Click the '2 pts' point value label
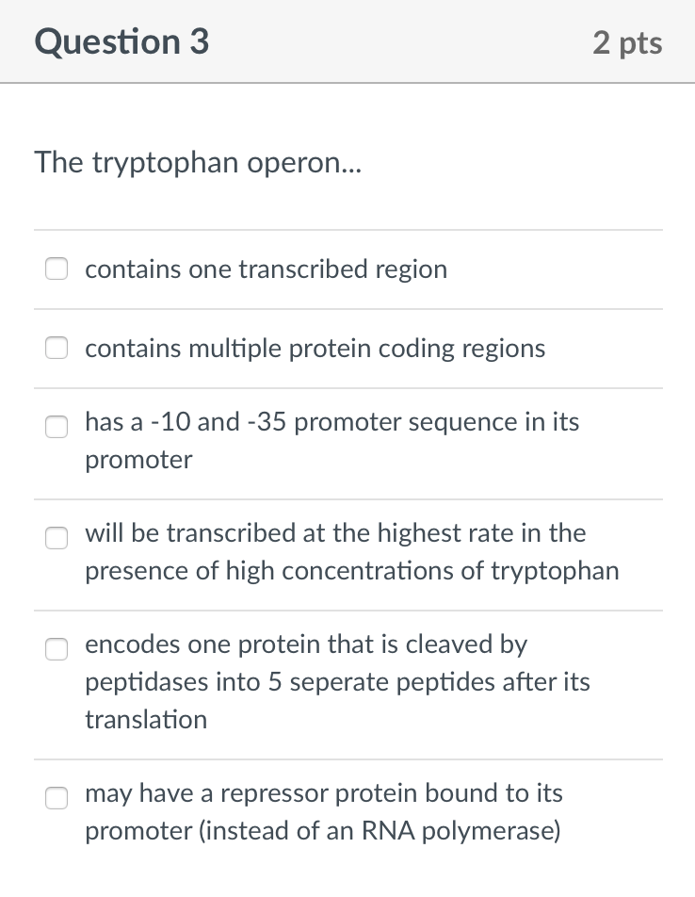The image size is (695, 897). pyautogui.click(x=628, y=41)
